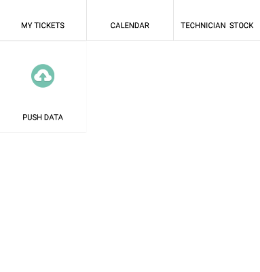The width and height of the screenshot is (260, 272).
Task: View your tickets via MY TICKETS
Action: (x=43, y=20)
